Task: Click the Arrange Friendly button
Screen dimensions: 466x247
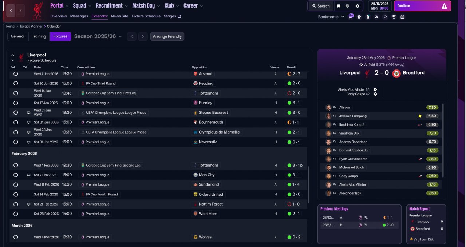Action: [167, 36]
